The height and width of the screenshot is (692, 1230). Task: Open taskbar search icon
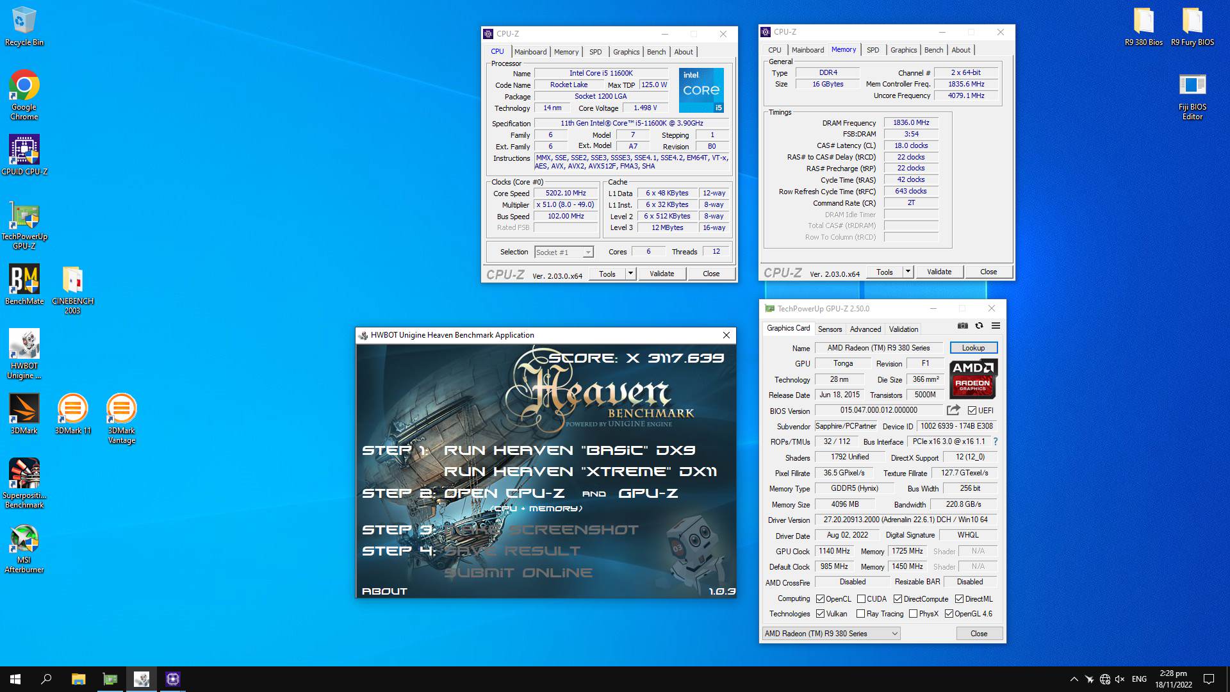(46, 679)
